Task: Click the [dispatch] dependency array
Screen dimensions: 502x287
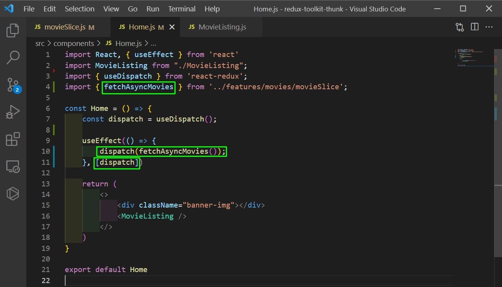Action: (117, 162)
